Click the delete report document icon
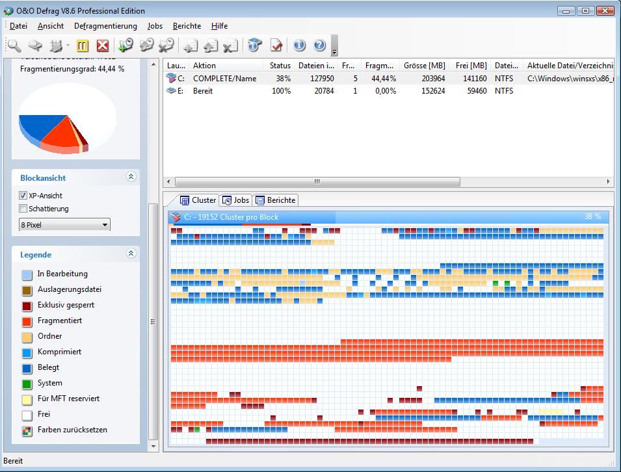 230,46
